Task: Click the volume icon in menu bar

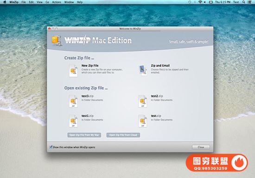Action: [205, 2]
